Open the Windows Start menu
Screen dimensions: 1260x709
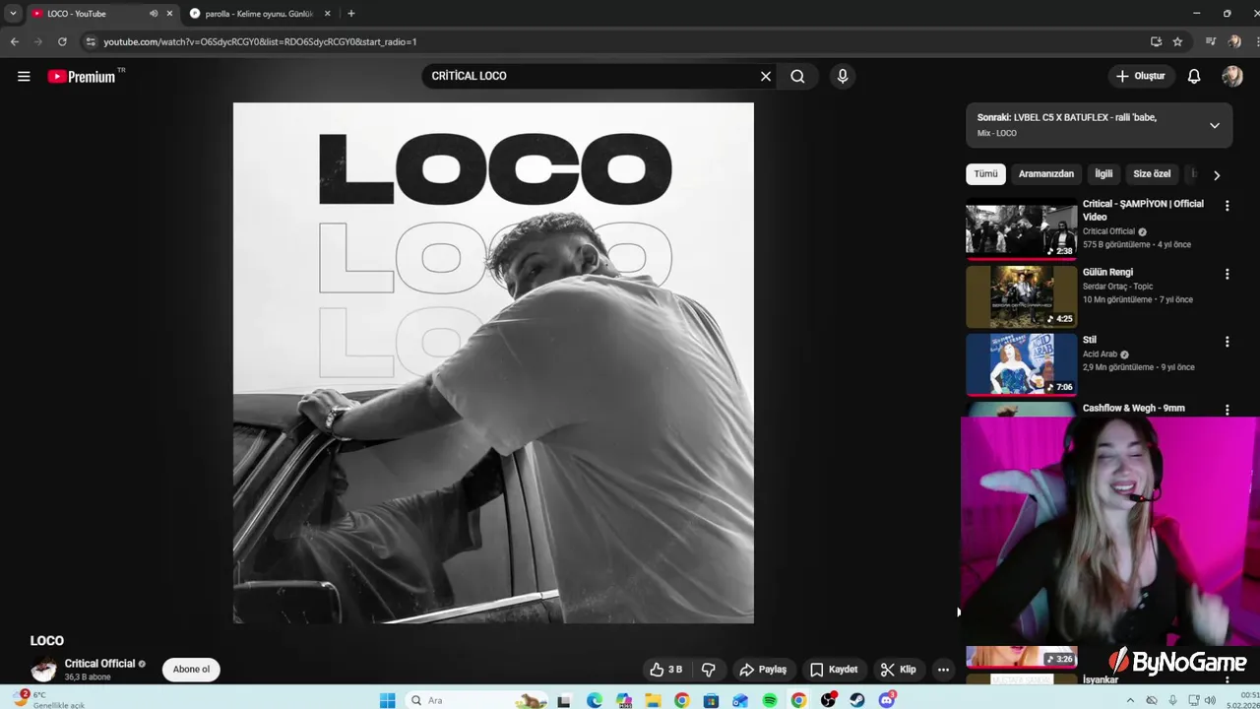[387, 700]
